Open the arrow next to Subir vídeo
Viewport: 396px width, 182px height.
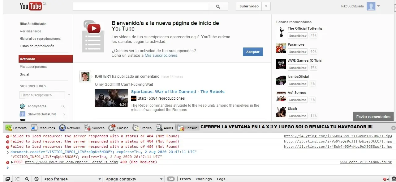266,6
